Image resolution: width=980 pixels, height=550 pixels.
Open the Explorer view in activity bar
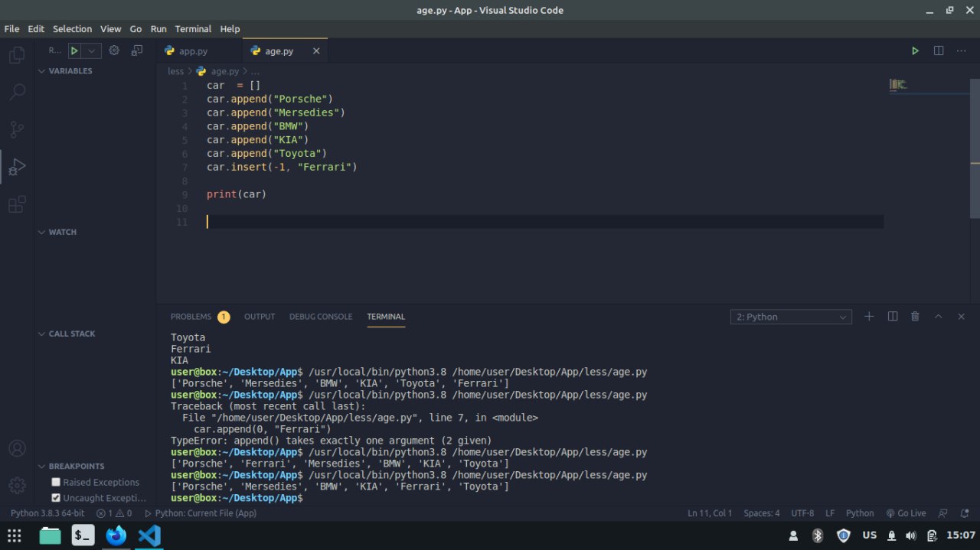[x=16, y=55]
